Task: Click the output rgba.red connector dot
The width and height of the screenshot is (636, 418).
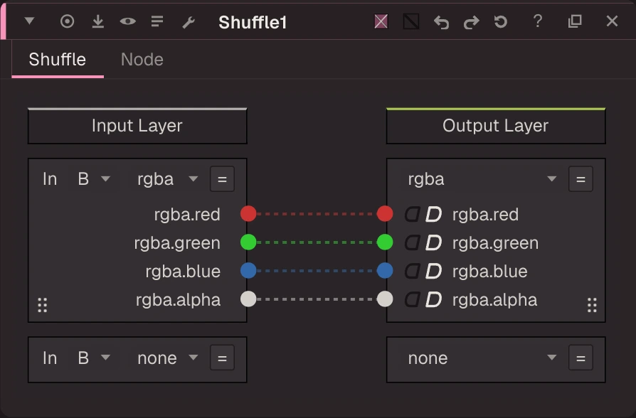Action: coord(385,214)
